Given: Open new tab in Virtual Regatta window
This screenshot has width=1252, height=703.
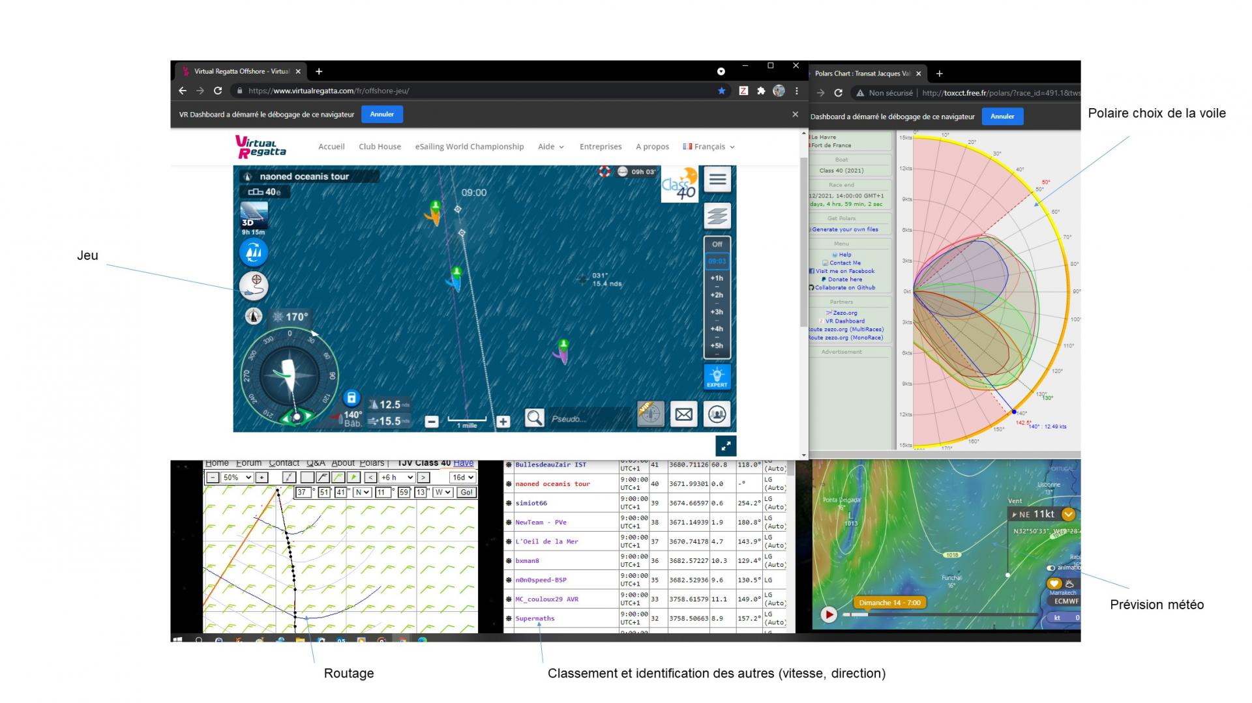Looking at the screenshot, I should [x=319, y=71].
